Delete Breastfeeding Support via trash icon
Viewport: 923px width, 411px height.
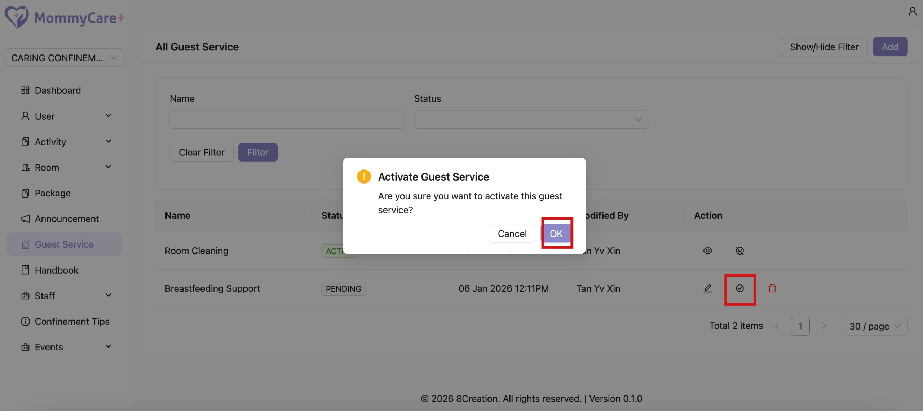coord(772,288)
